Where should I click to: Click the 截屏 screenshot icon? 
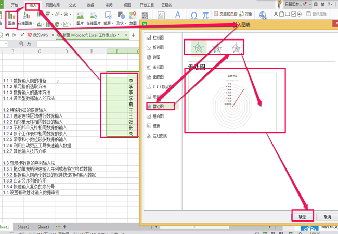click(108, 16)
